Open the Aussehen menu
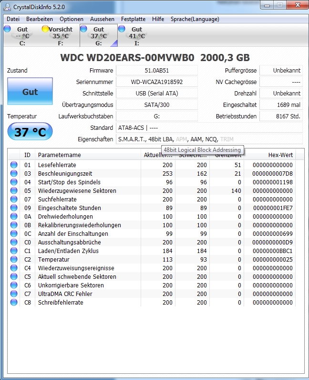Viewport: 309px width, 380px height. pyautogui.click(x=102, y=19)
